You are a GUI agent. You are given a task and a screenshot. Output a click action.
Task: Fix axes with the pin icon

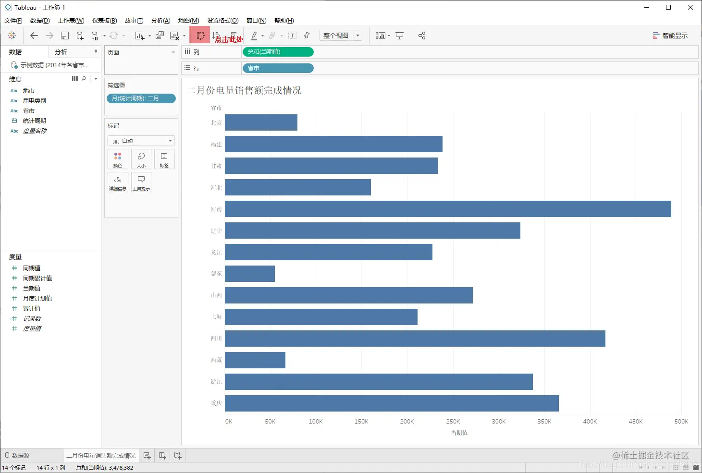click(307, 36)
